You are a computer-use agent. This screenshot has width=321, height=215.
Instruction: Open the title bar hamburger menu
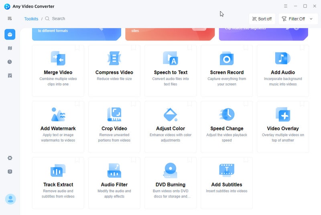click(x=286, y=6)
